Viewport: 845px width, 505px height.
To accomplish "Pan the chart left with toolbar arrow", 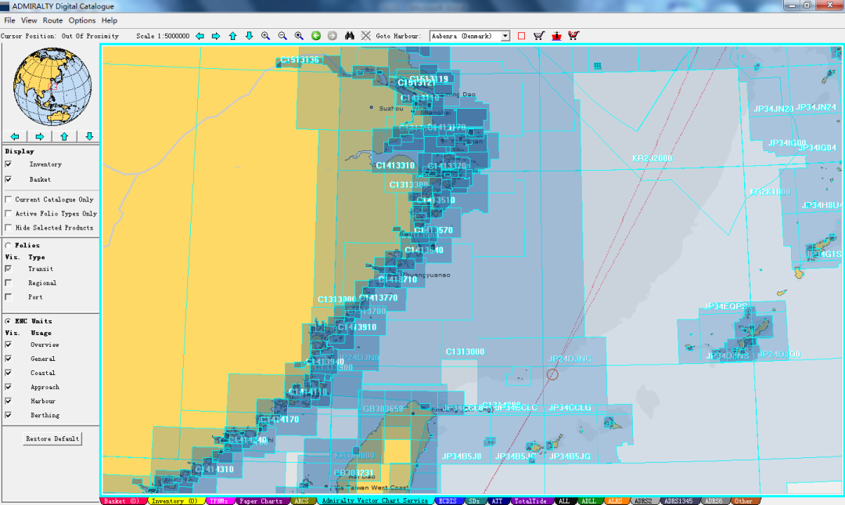I will coord(200,36).
